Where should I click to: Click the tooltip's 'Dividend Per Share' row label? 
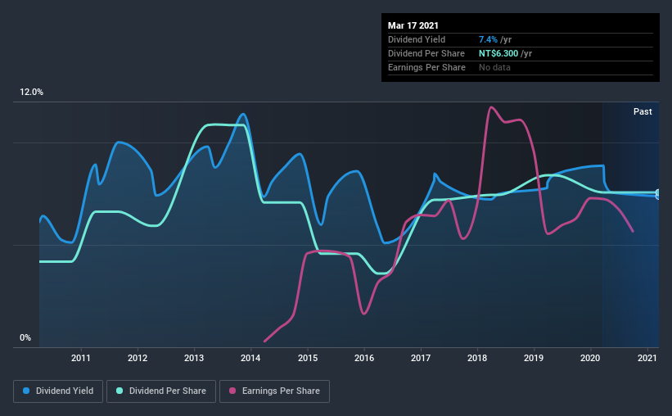[x=426, y=53]
